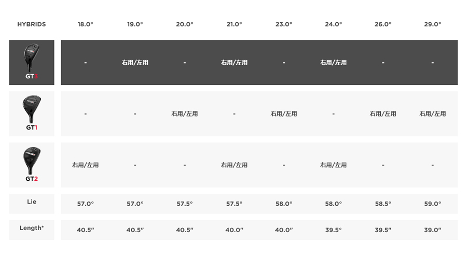The image size is (467, 259).
Task: Select the 18.0° loft column header
Action: tap(86, 24)
